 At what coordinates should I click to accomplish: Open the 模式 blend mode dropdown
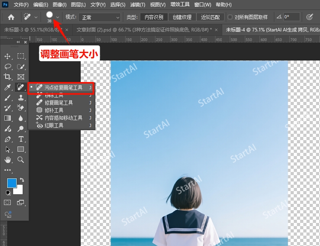point(99,17)
